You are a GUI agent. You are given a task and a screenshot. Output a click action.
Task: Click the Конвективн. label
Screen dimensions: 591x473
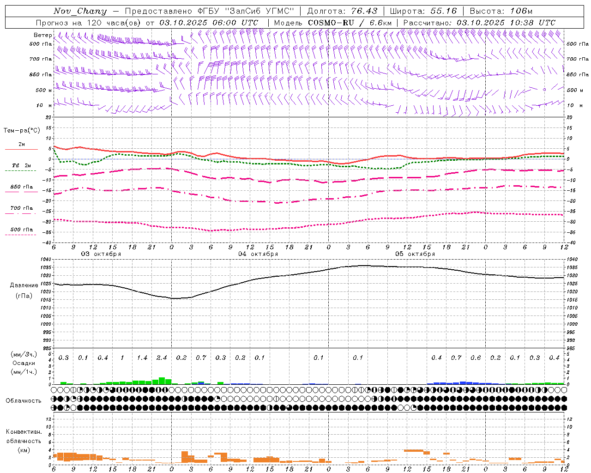(x=24, y=432)
